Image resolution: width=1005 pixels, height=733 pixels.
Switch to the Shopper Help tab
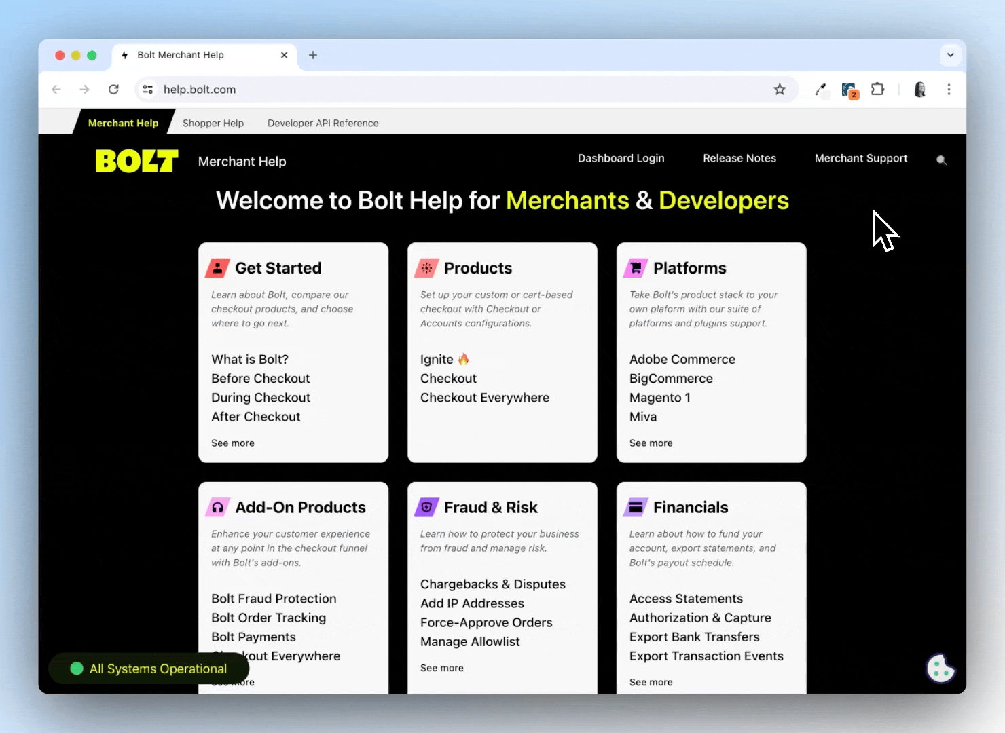tap(213, 123)
